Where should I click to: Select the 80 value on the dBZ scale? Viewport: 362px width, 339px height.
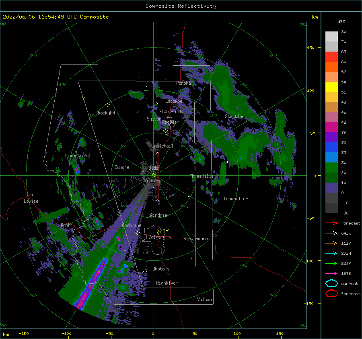click(343, 32)
